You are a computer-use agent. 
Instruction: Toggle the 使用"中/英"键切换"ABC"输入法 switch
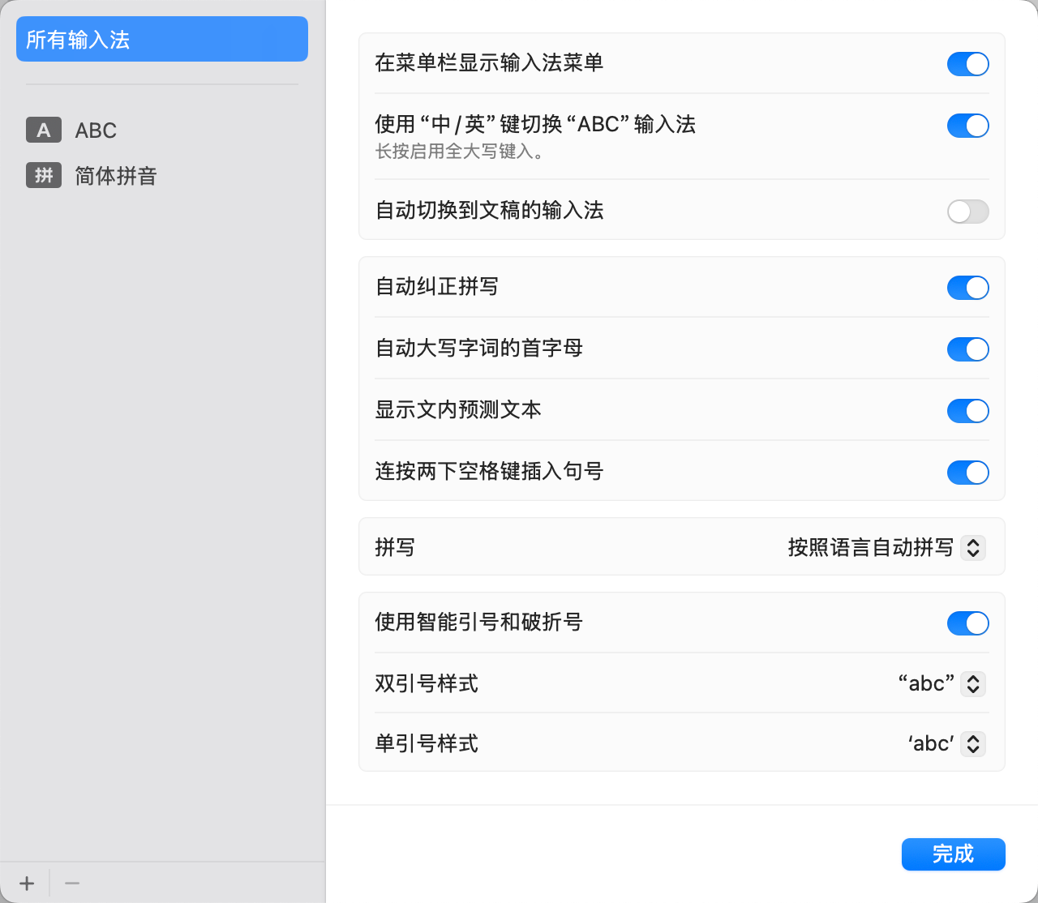967,126
